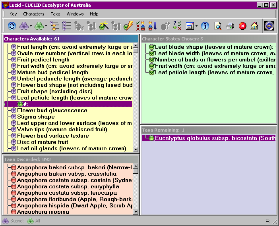The height and width of the screenshot is (226, 279).
Task: Click the purple character subset icon
Action: (24, 26)
